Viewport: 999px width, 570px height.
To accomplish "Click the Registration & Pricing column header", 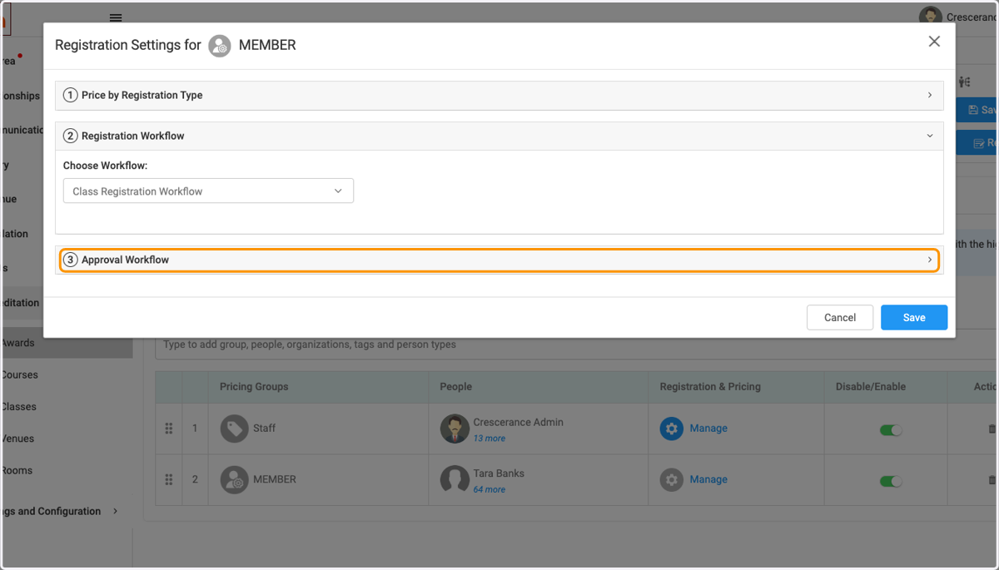I will (x=710, y=386).
